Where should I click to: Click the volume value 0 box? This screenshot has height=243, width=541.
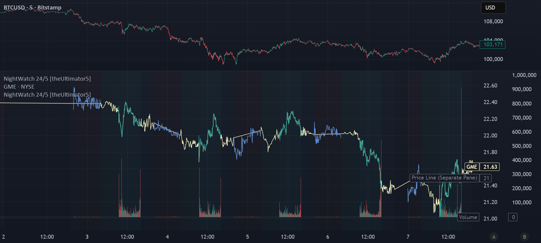pyautogui.click(x=513, y=217)
